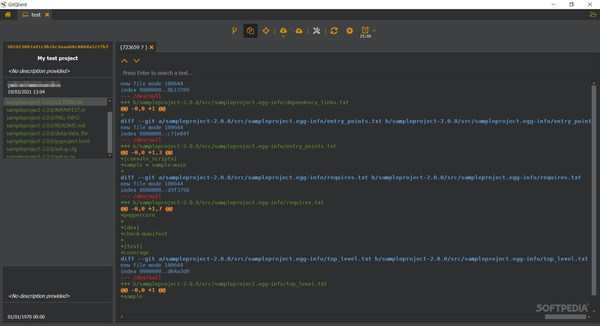The height and width of the screenshot is (326, 600).
Task: Click the pull cloud-download icon
Action: (x=283, y=30)
